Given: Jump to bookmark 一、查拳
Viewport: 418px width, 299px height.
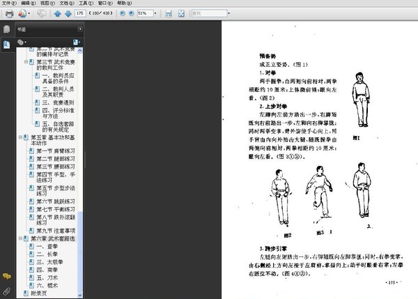Looking at the screenshot, I should (x=47, y=247).
